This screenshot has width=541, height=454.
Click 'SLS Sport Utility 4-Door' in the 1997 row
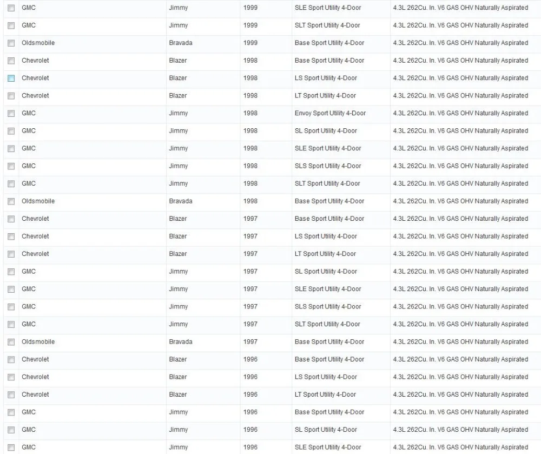328,307
